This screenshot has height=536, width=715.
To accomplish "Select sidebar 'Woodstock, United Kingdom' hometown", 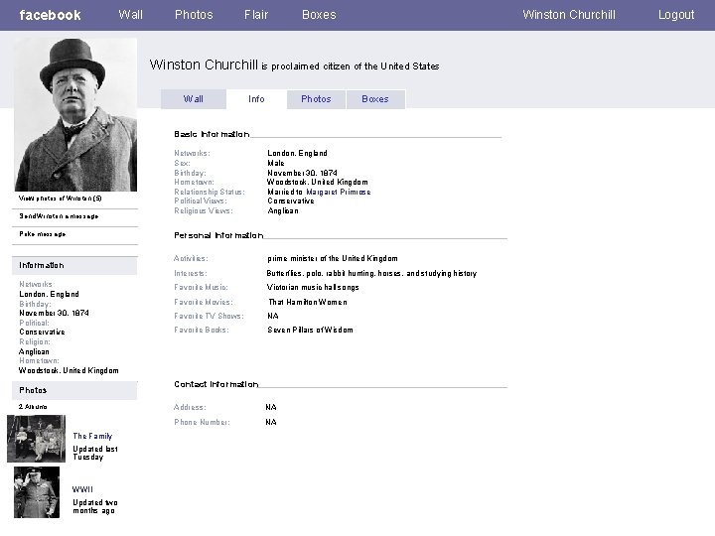I will click(x=69, y=370).
